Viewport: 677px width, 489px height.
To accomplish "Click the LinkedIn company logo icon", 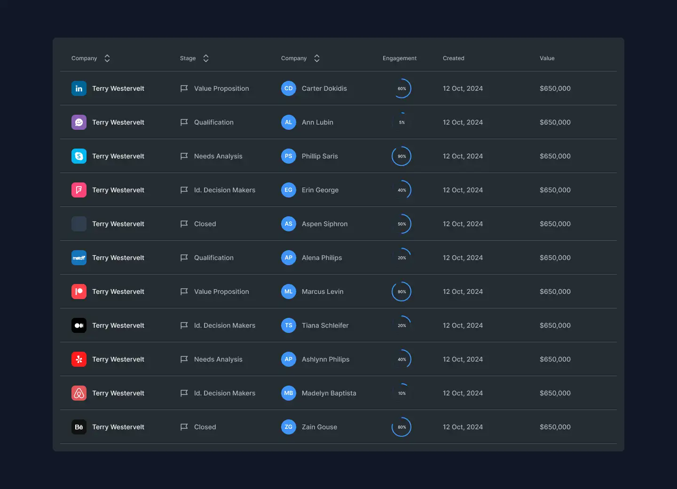I will pos(79,88).
